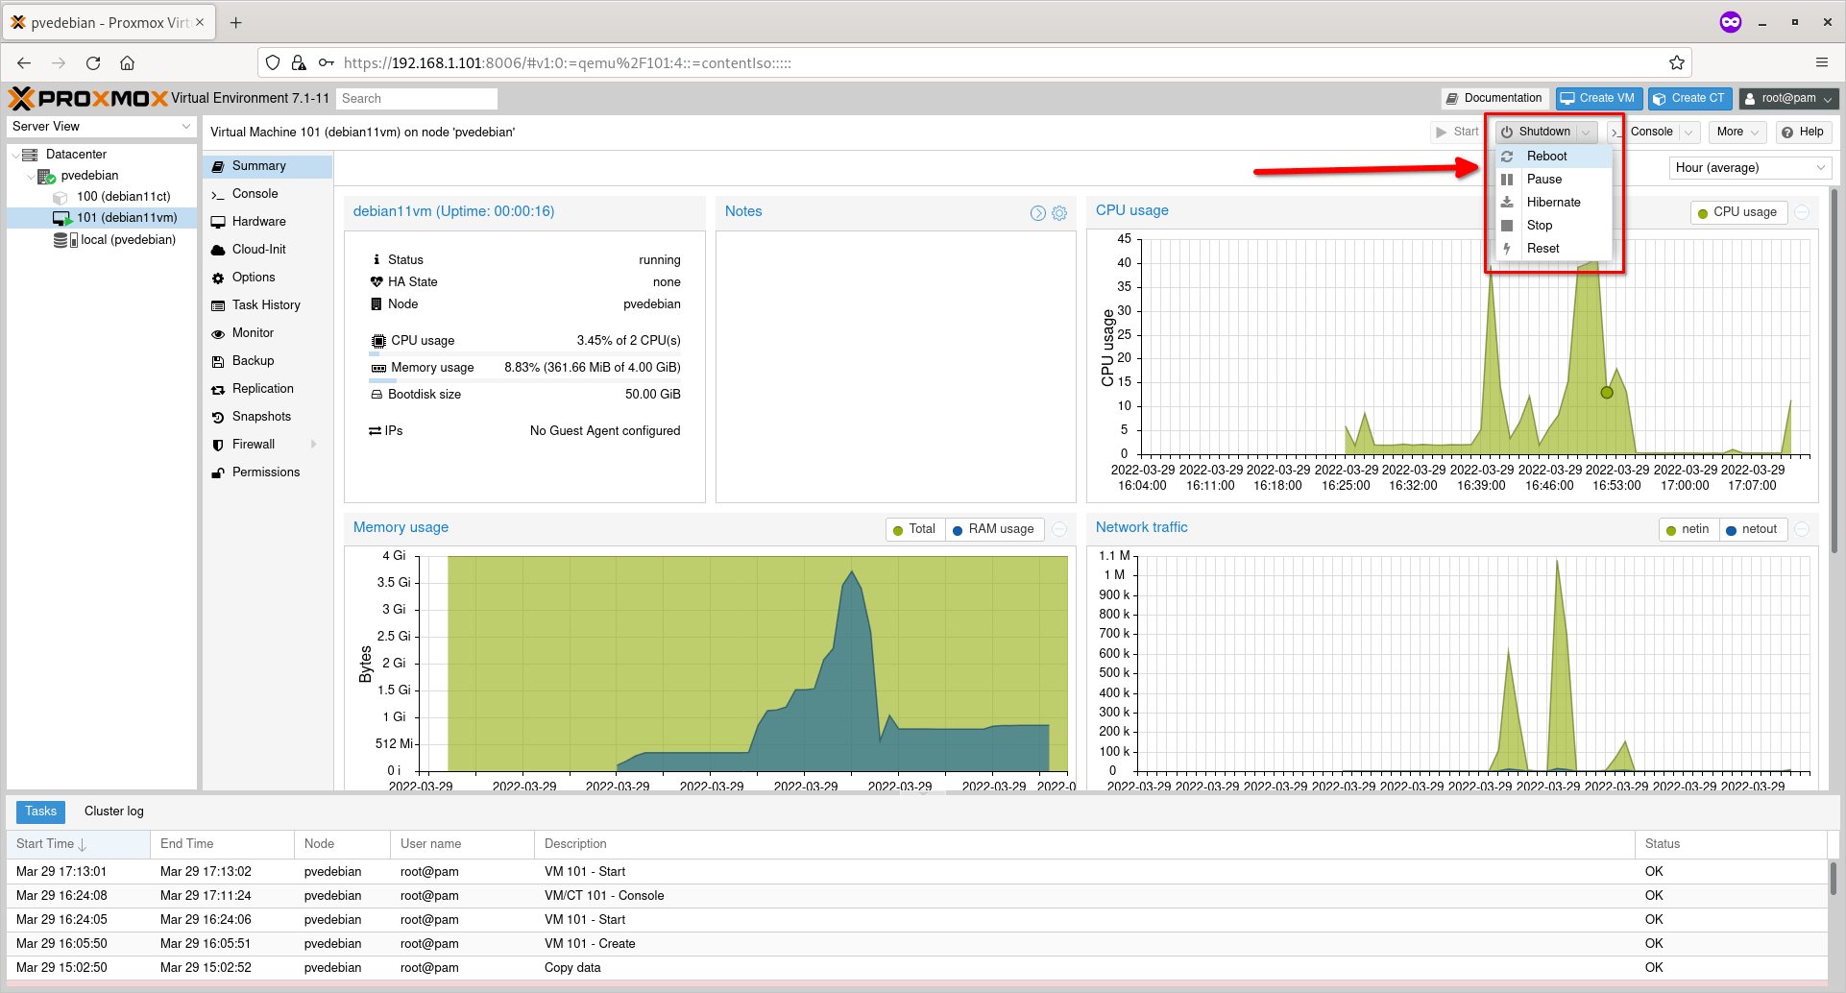This screenshot has width=1846, height=993.
Task: Open the Permissions unlock icon
Action: [218, 472]
